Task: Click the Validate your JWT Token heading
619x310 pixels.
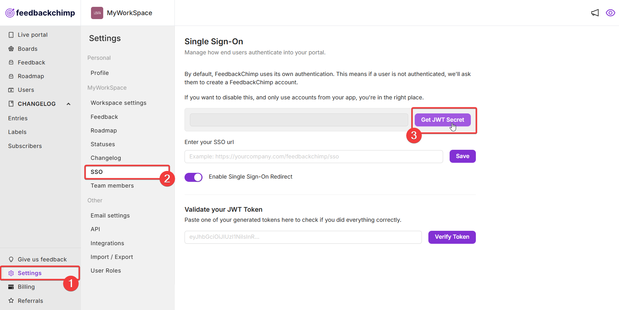Action: pyautogui.click(x=223, y=210)
